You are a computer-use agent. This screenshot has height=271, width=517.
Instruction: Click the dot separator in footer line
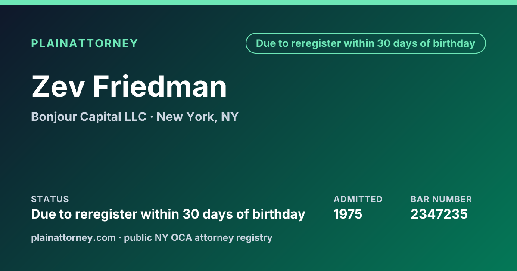click(120, 238)
